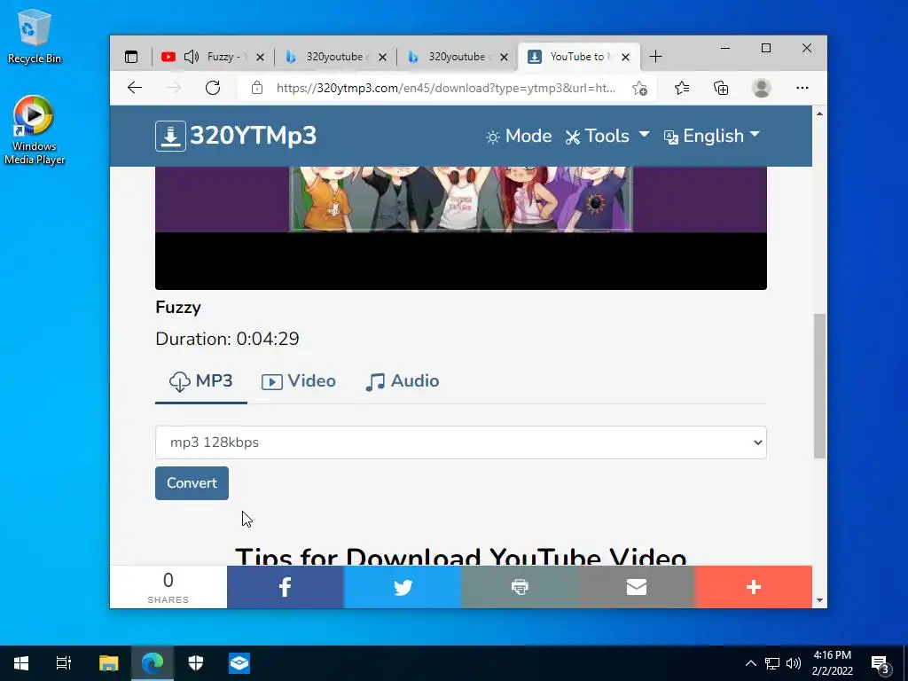This screenshot has height=681, width=908.
Task: Go back to the previous page
Action: (x=135, y=88)
